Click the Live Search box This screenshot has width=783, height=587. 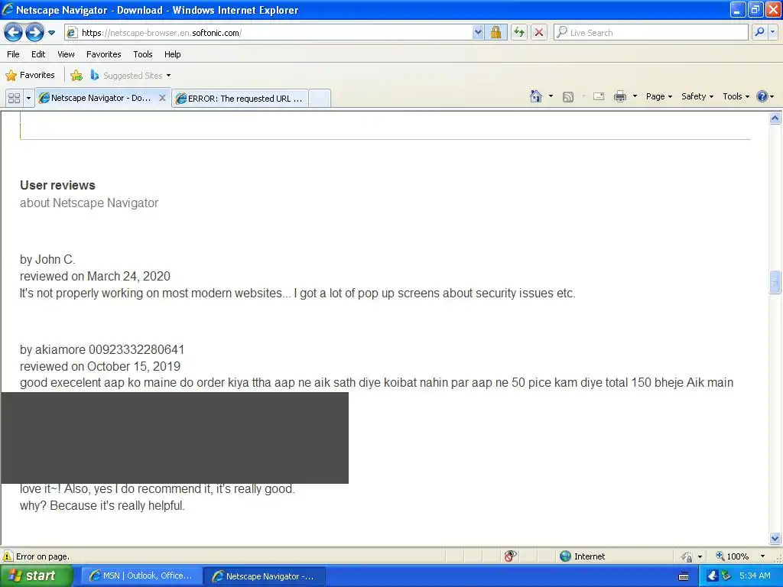pyautogui.click(x=651, y=33)
